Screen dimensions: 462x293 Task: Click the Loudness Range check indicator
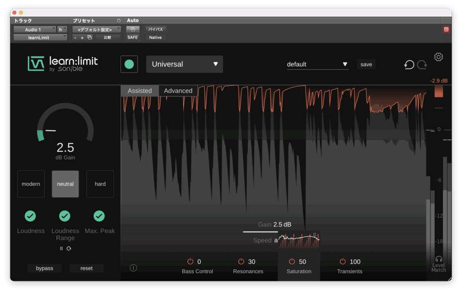click(x=65, y=216)
